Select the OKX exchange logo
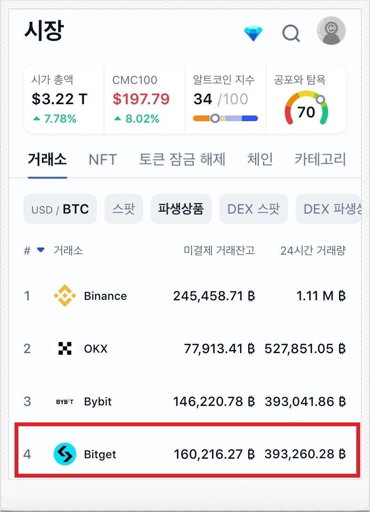This screenshot has height=512, width=370. [x=66, y=349]
